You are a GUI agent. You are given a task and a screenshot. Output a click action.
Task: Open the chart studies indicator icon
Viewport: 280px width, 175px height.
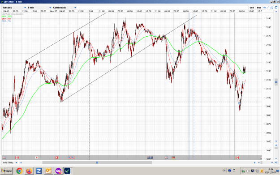click(x=264, y=8)
